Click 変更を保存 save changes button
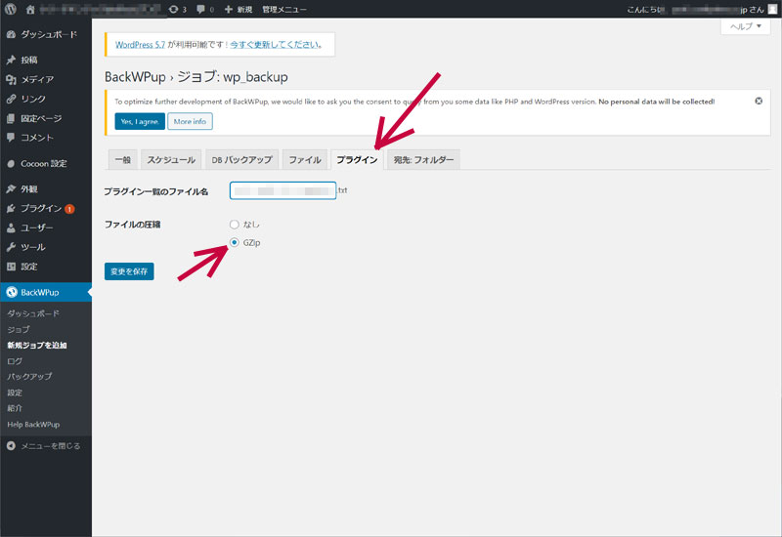 129,271
